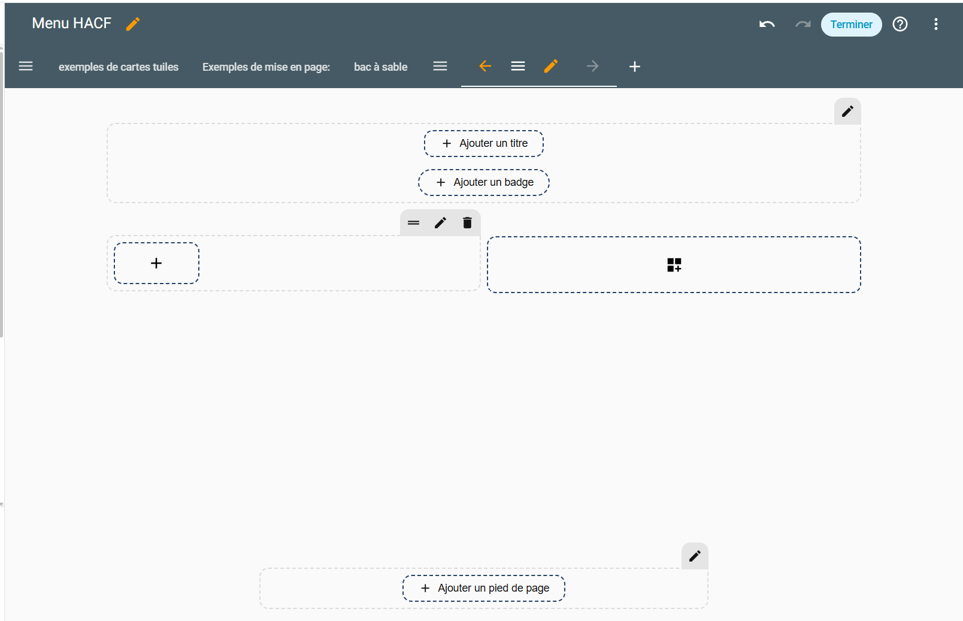
Task: Switch to Exemples de mise en page tab
Action: tap(266, 67)
